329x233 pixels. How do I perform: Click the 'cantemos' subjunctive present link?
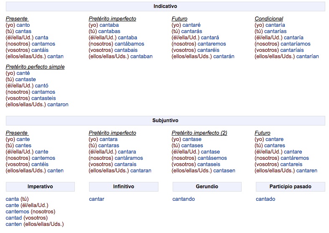pos(43,158)
